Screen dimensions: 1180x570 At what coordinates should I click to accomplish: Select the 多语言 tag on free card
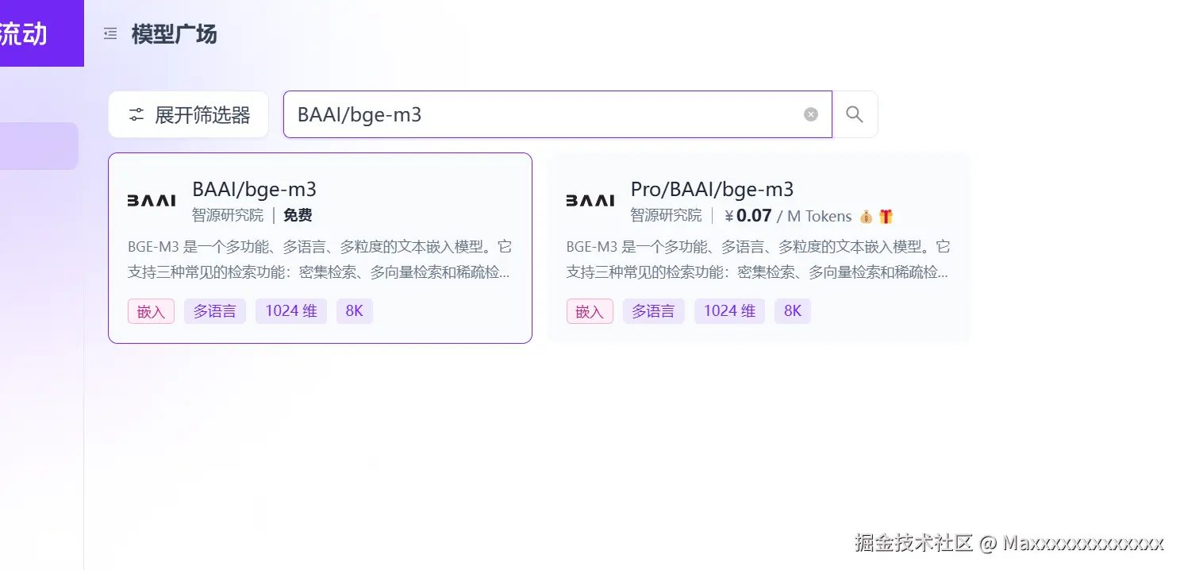coord(215,311)
